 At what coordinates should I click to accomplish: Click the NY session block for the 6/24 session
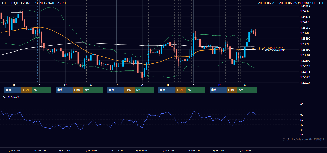(196, 90)
